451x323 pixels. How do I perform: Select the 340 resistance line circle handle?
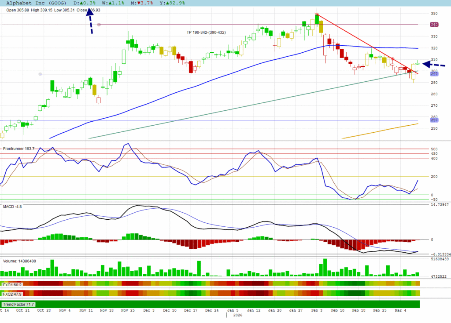click(99, 25)
